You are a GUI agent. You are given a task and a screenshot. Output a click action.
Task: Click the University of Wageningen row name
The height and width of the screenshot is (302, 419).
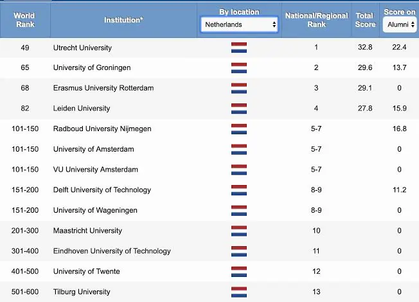click(x=95, y=210)
